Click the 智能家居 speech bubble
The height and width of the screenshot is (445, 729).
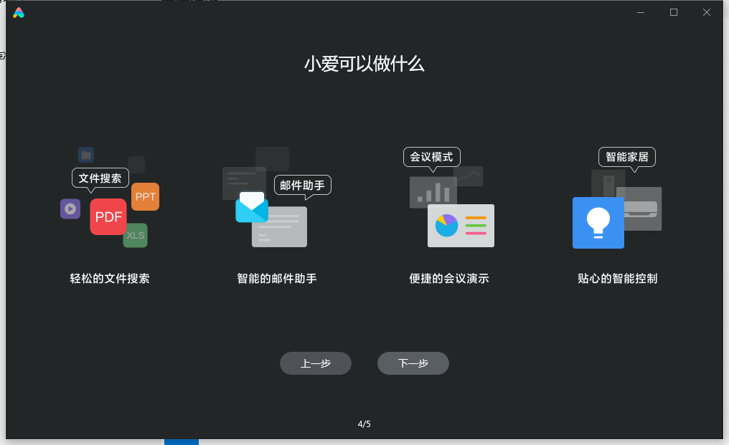click(627, 156)
